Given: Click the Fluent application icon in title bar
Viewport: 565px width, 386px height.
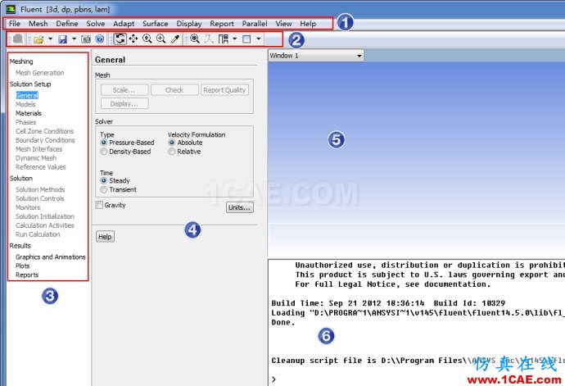Looking at the screenshot, I should [11, 9].
